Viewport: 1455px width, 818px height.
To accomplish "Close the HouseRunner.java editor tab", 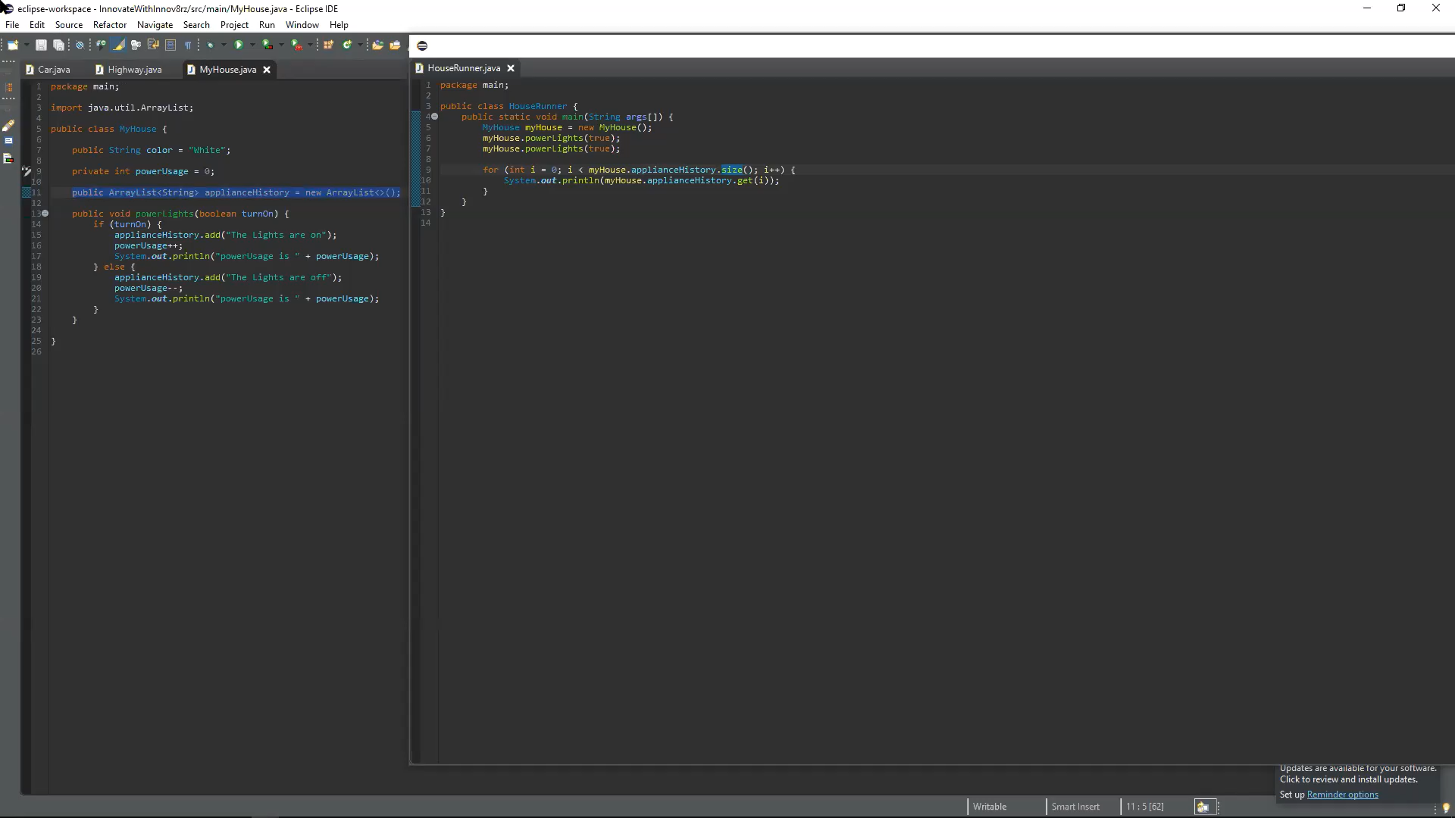I will pyautogui.click(x=511, y=68).
